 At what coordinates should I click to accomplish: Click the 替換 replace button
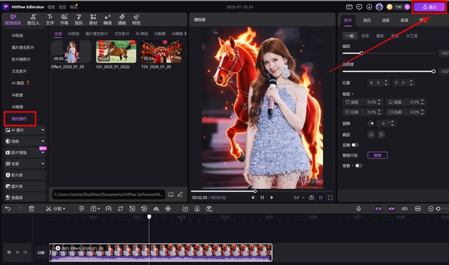377,155
